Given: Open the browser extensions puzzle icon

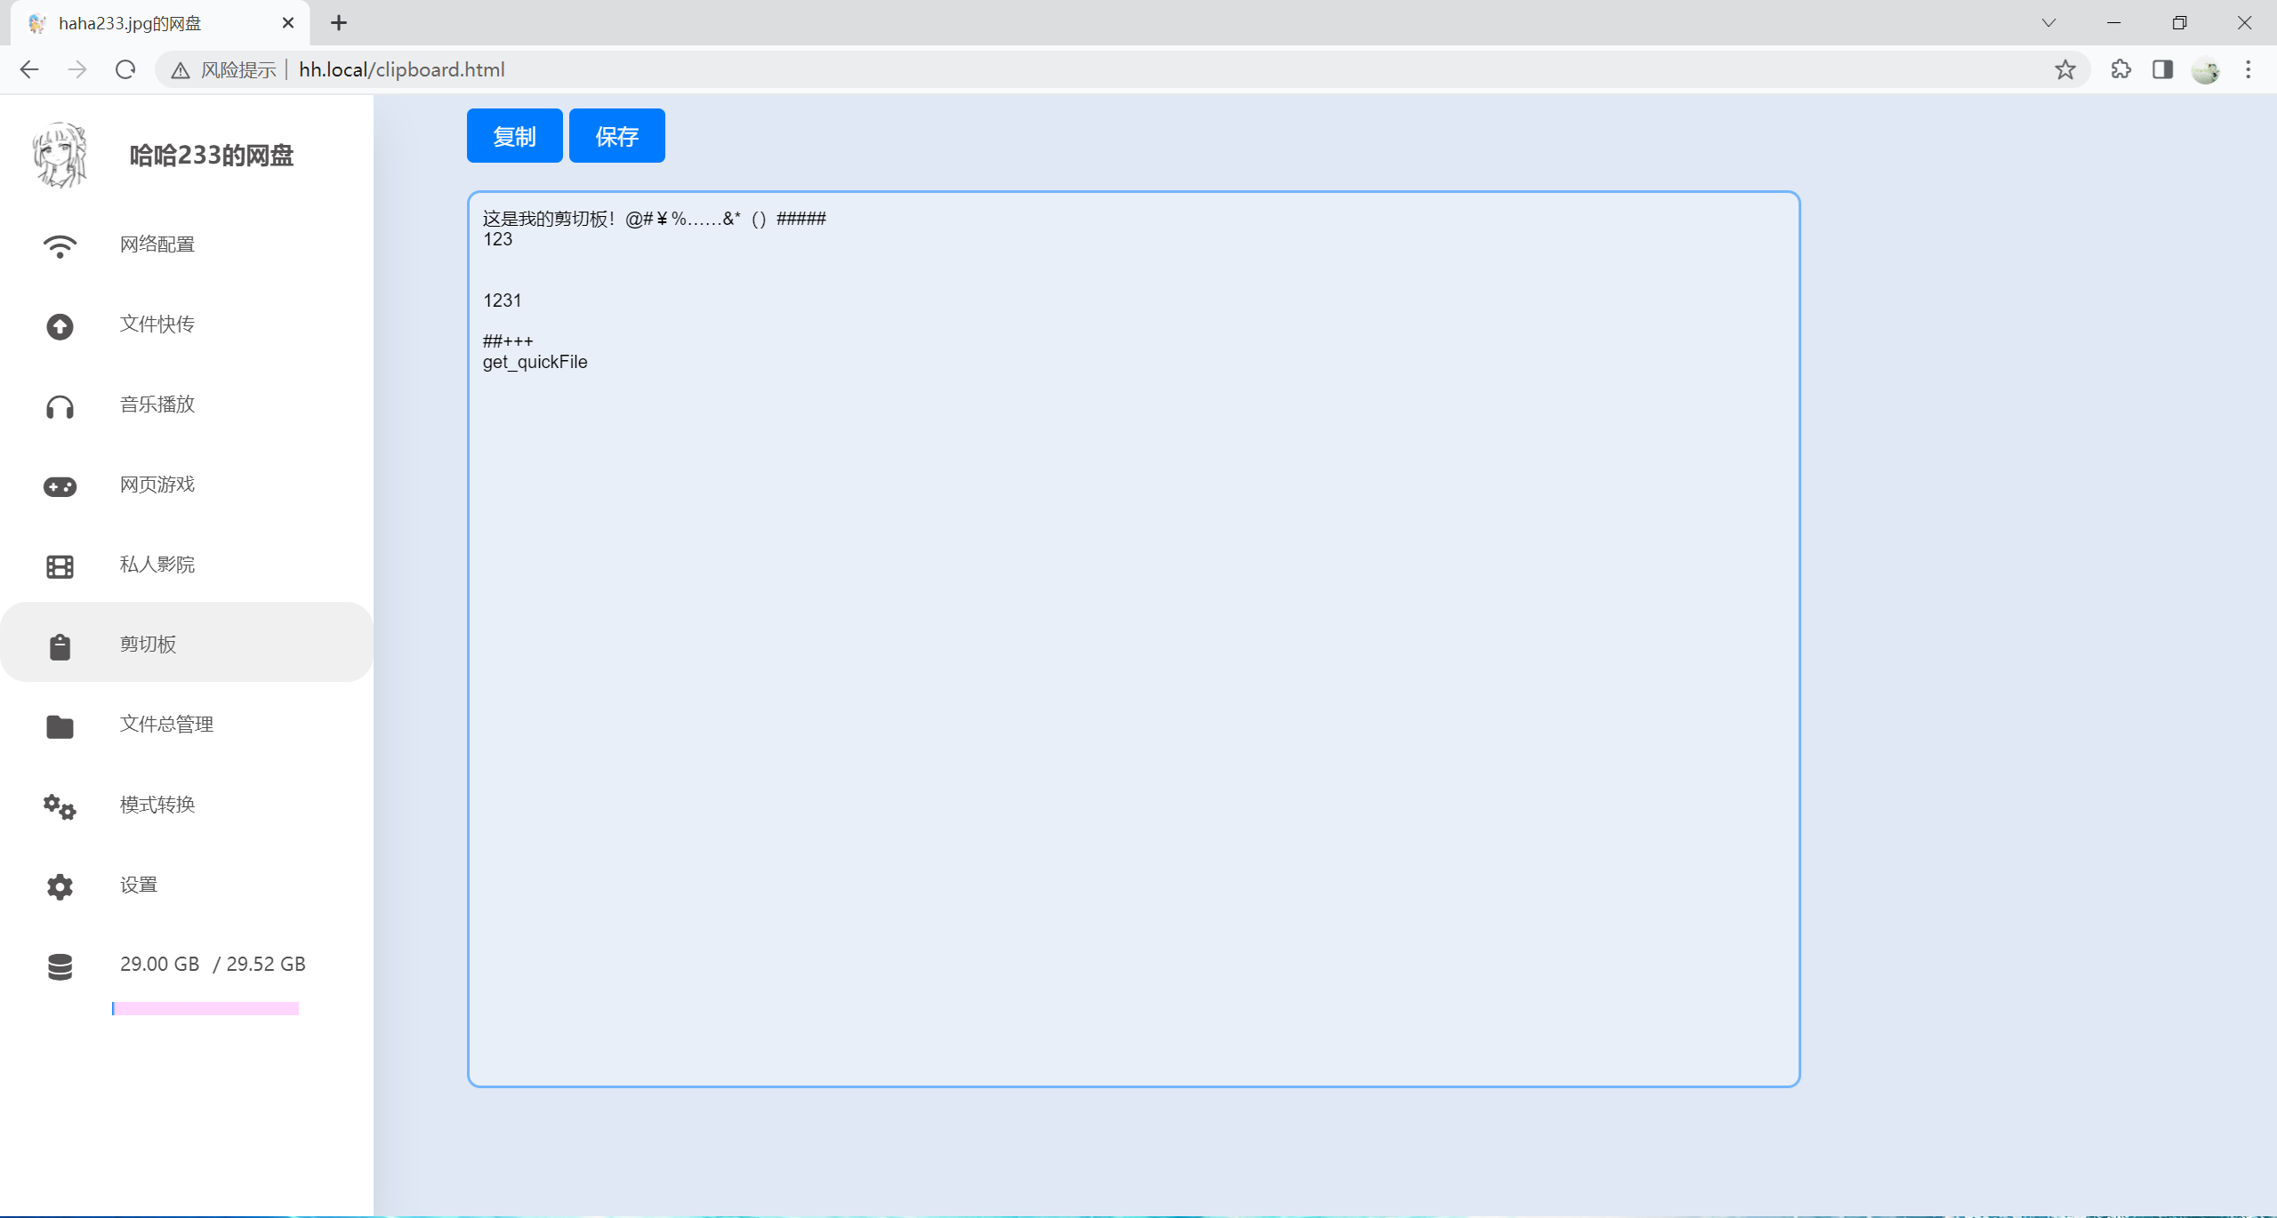Looking at the screenshot, I should pos(2120,69).
